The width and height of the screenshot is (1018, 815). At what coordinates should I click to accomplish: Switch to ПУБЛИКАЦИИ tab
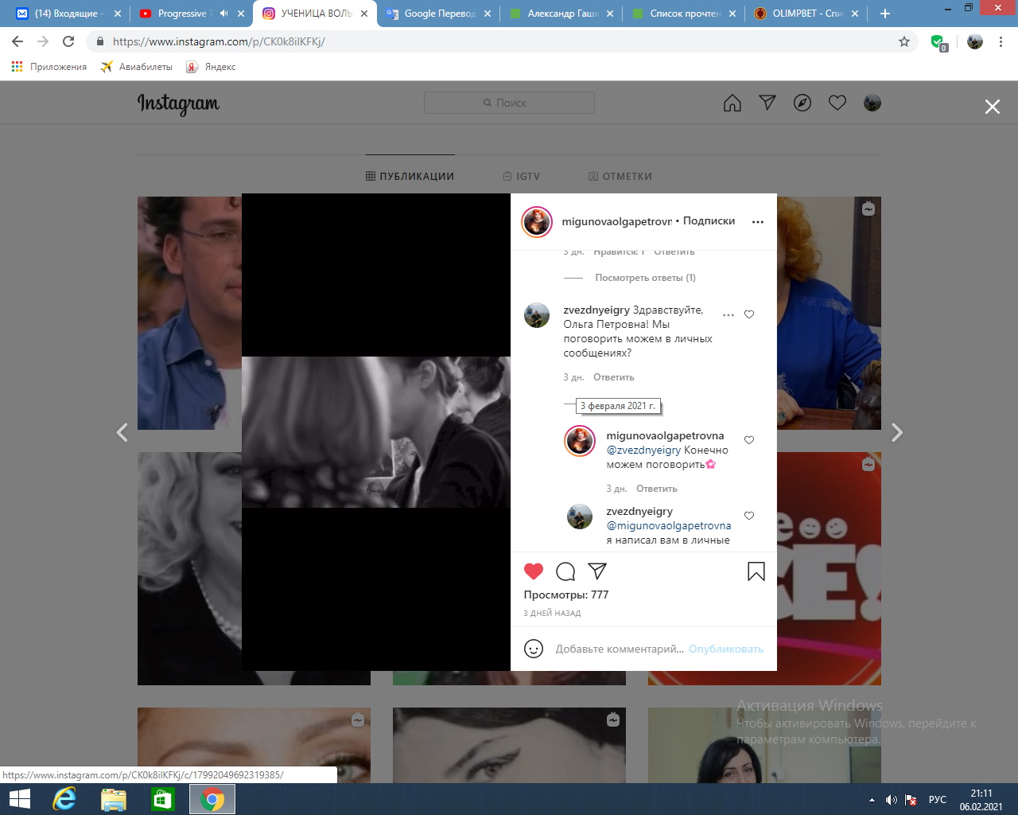(x=410, y=176)
